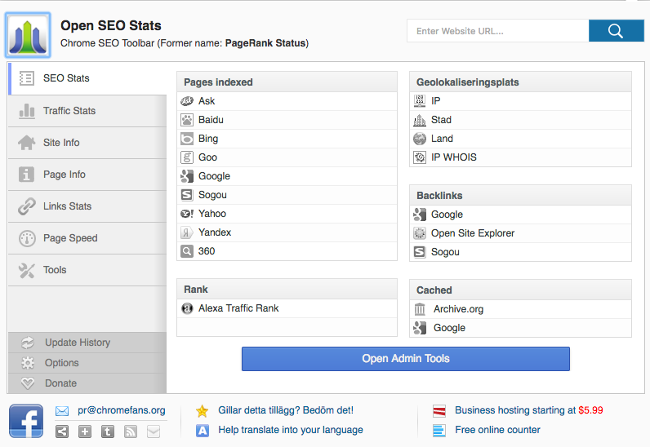Click the blue mail icon beside pr@chromefans.org
The width and height of the screenshot is (650, 447).
(62, 411)
